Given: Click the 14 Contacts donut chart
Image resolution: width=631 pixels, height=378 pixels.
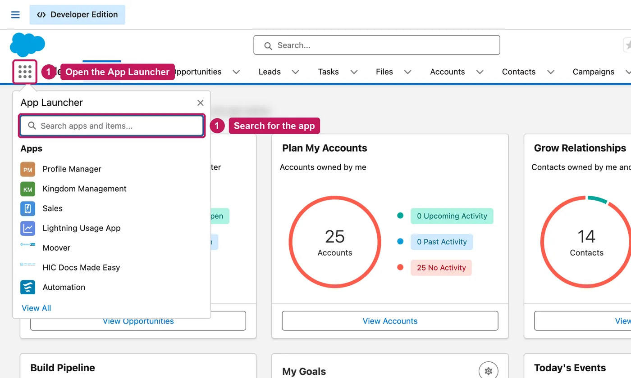Looking at the screenshot, I should (586, 242).
